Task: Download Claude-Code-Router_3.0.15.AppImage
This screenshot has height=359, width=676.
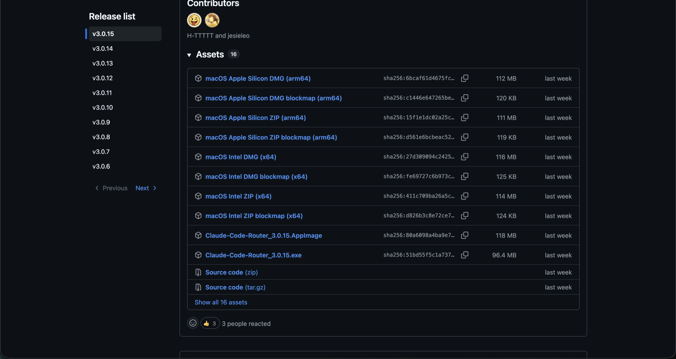Action: click(264, 236)
